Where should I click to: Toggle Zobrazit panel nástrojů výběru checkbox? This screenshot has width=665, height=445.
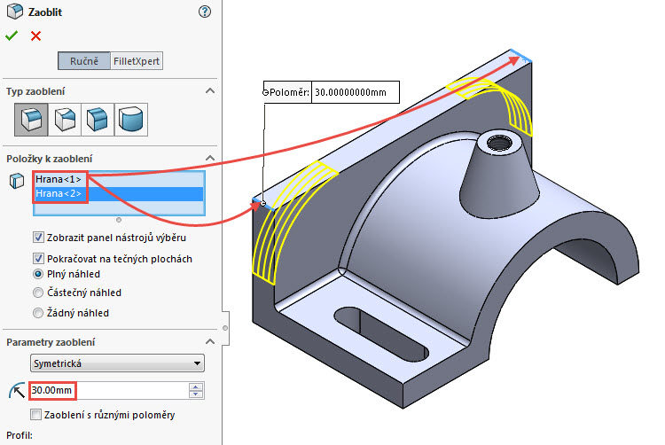click(38, 238)
